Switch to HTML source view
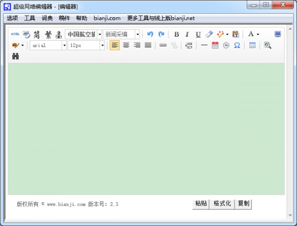The width and height of the screenshot is (297, 226). [15, 34]
